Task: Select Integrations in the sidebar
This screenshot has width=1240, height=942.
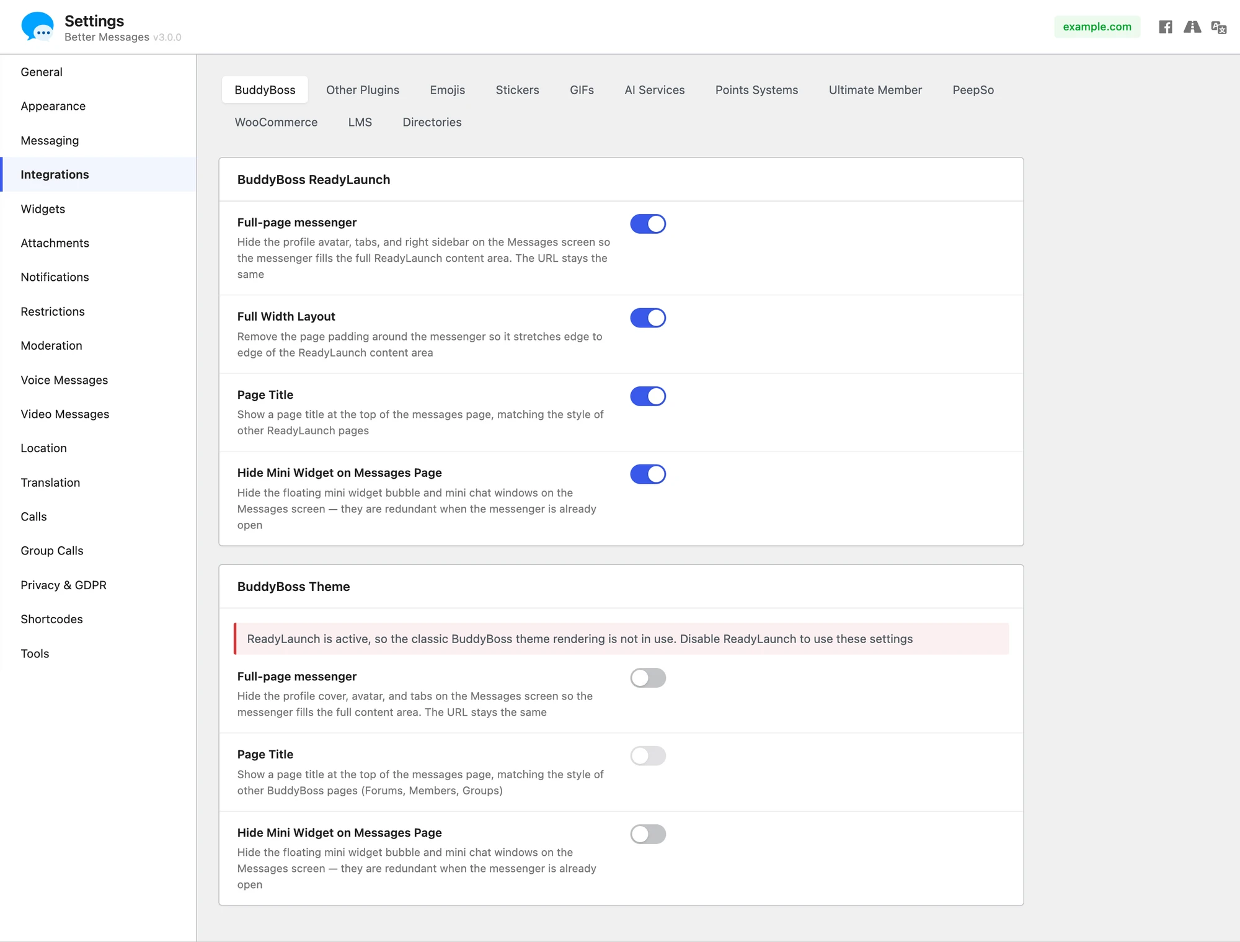Action: tap(98, 174)
